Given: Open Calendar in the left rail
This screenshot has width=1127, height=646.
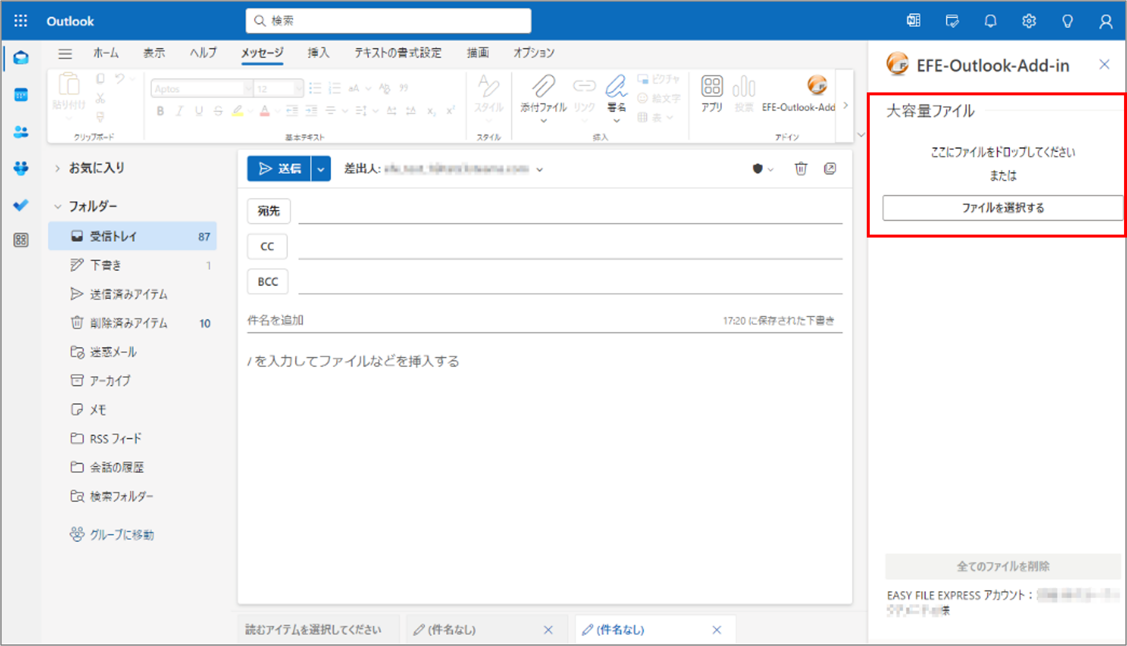Looking at the screenshot, I should (21, 95).
